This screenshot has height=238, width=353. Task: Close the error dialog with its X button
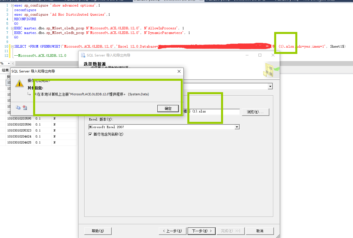(179, 71)
